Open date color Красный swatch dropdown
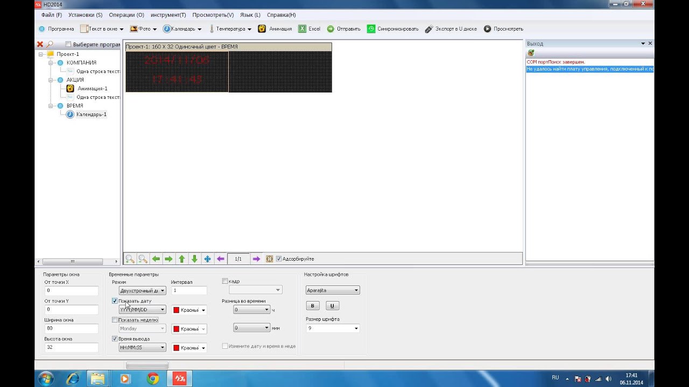 pyautogui.click(x=189, y=310)
